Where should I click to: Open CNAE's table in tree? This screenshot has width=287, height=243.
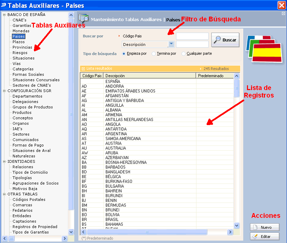coord(19,20)
